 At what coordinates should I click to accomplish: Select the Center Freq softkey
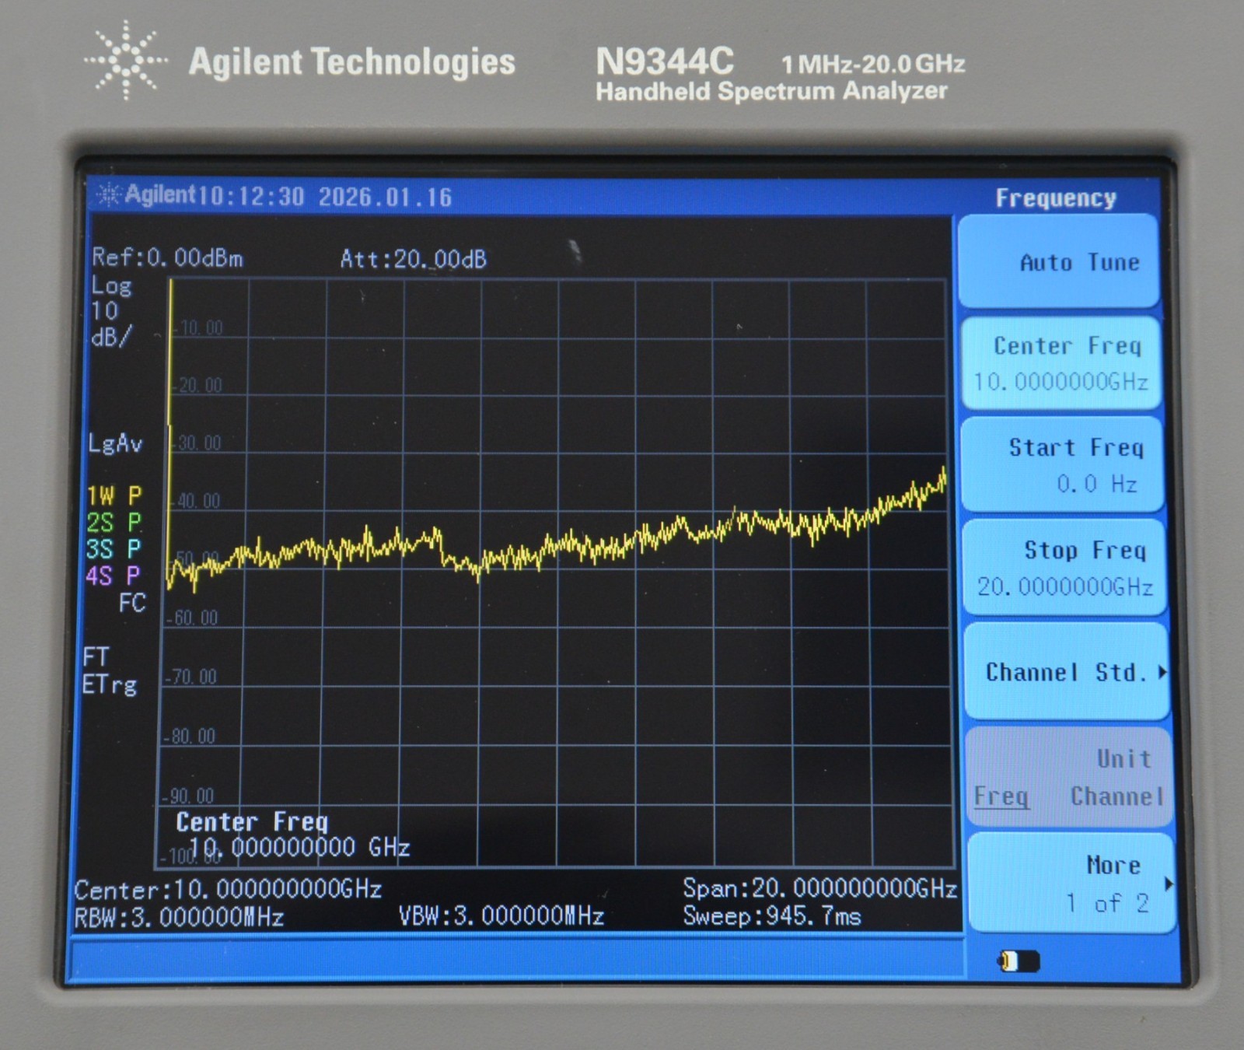[x=1061, y=363]
